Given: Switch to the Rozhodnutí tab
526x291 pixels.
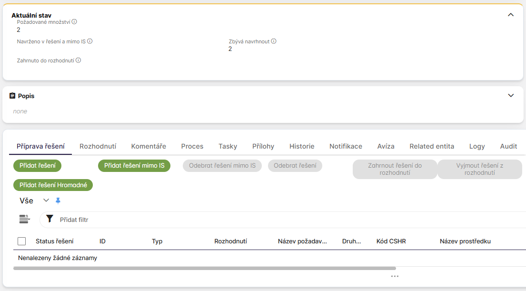Looking at the screenshot, I should coord(98,146).
